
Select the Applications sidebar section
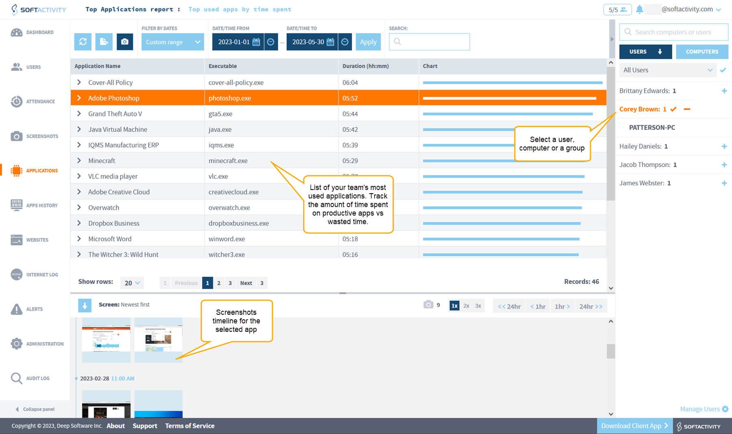point(34,171)
